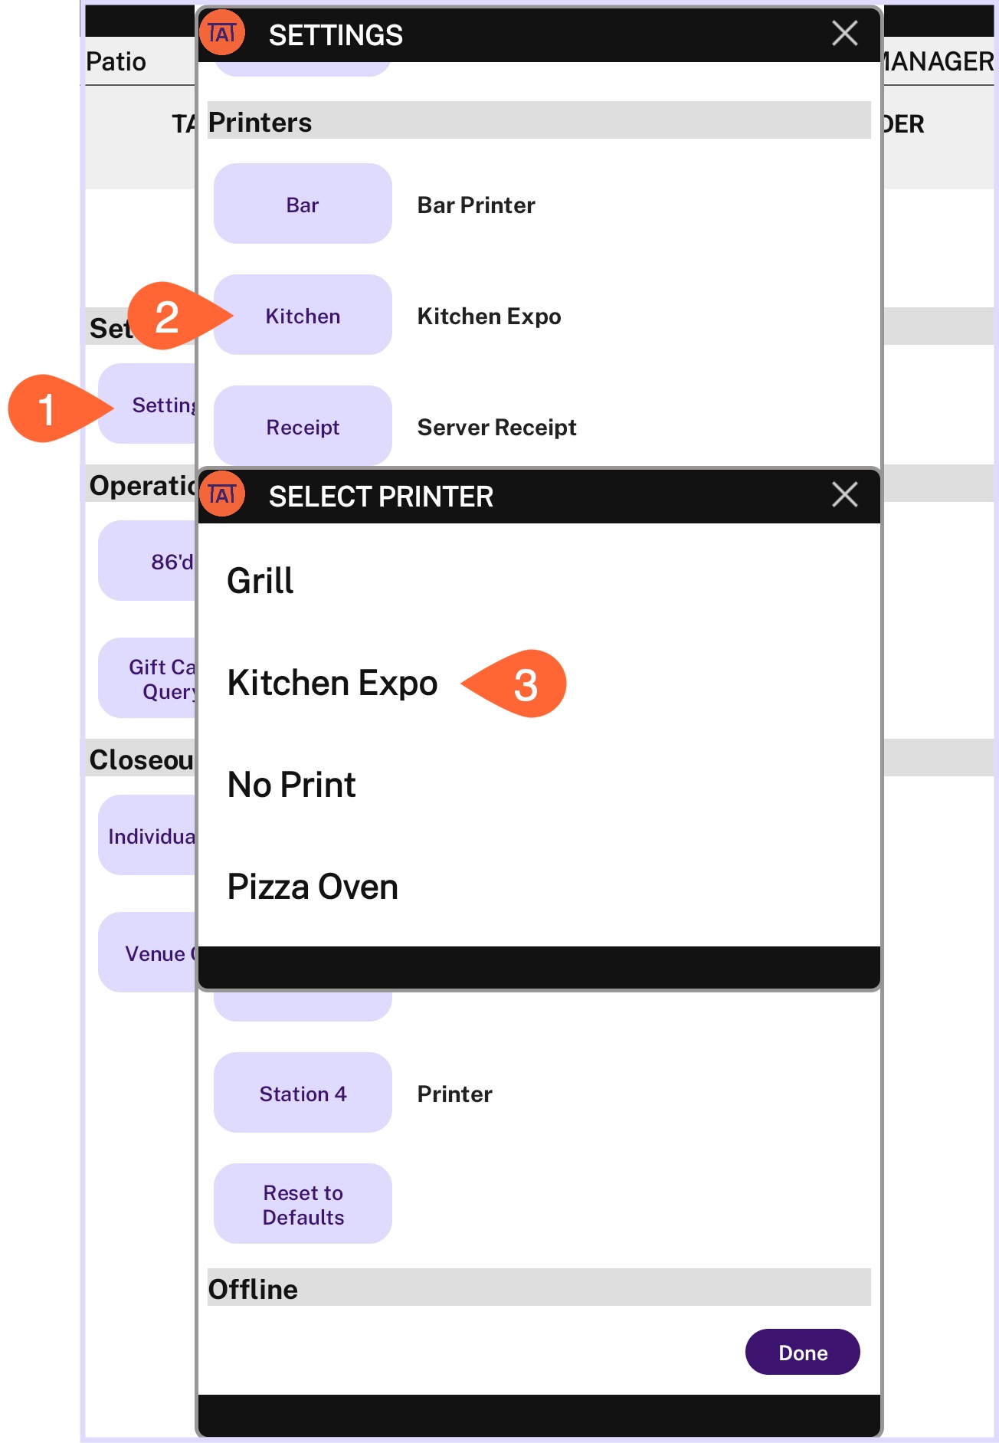Switch to the Patio area tab

(116, 61)
